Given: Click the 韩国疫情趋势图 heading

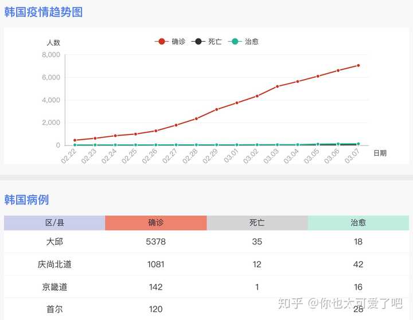Looking at the screenshot, I should (44, 12).
